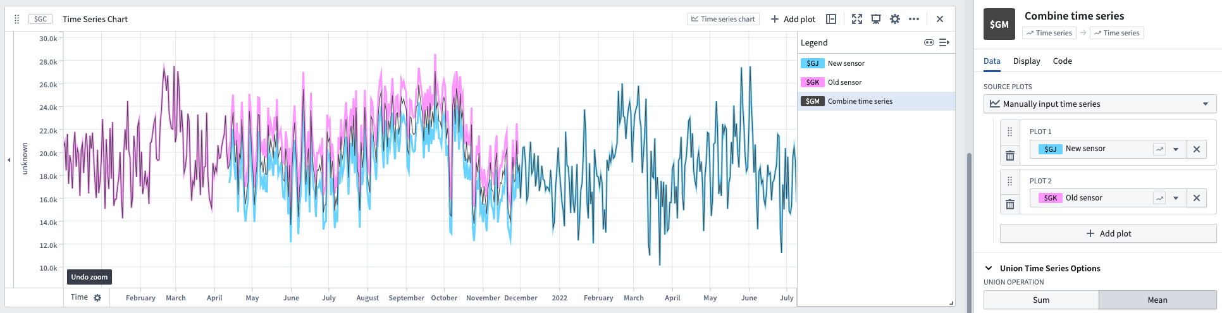Click the side panel vertical scrollbar
Viewport: 1222px width, 313px height.
[969, 232]
